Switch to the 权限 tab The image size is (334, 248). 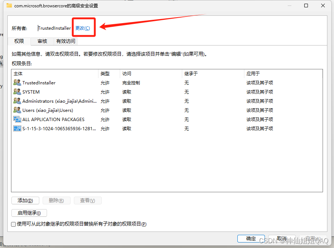(19, 41)
